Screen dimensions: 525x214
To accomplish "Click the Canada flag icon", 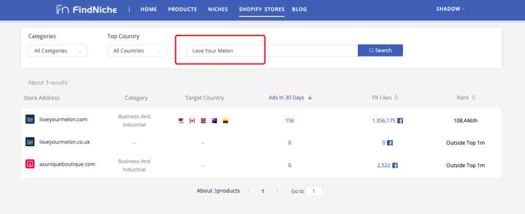I will pyautogui.click(x=192, y=121).
